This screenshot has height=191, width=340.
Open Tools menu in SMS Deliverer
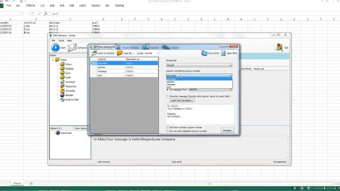[x=61, y=40]
